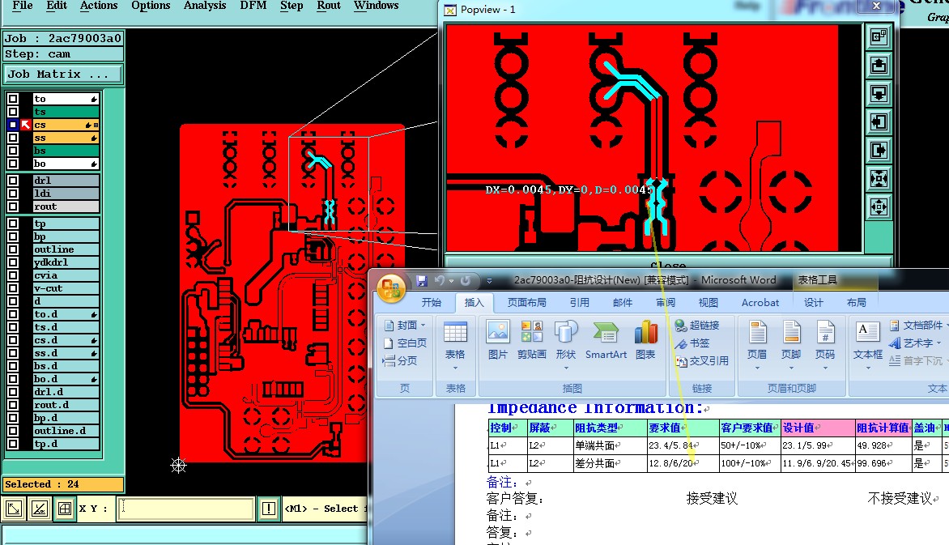
Task: Insert a hyperlink (超链接)
Action: coord(697,326)
